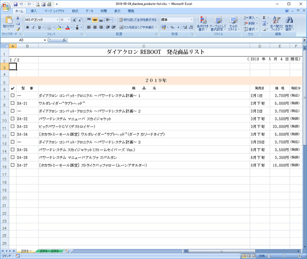Click the Office button logo
This screenshot has width=307, height=259.
(6, 7)
